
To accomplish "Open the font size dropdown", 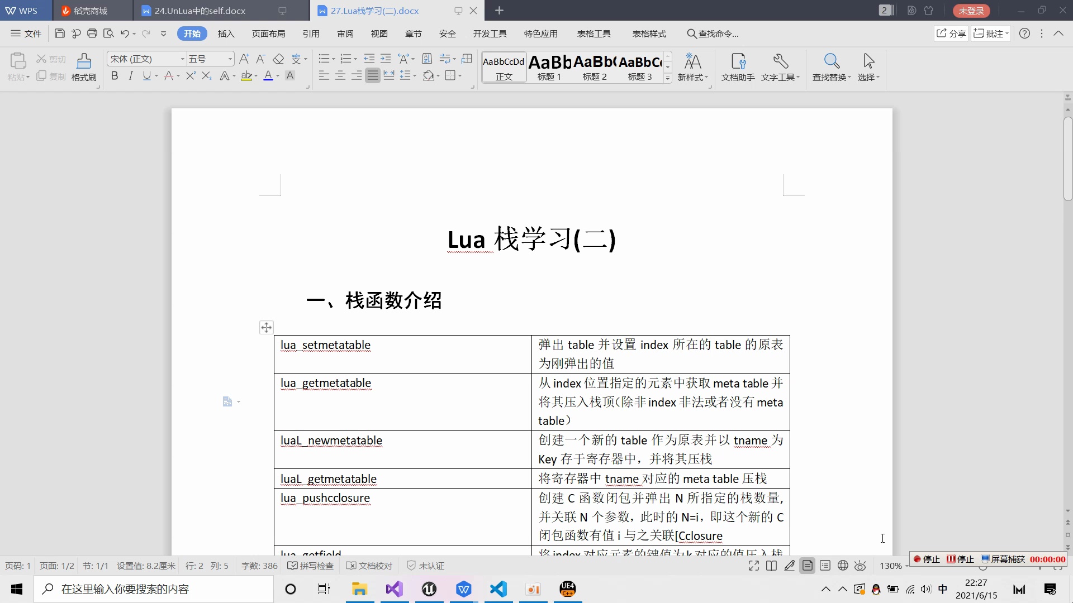I will point(229,59).
